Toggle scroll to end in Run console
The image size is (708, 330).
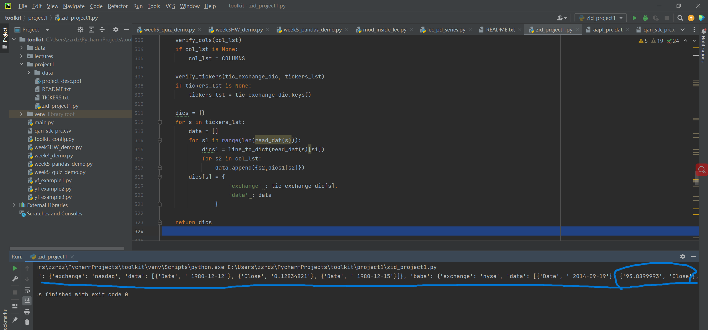click(x=27, y=300)
